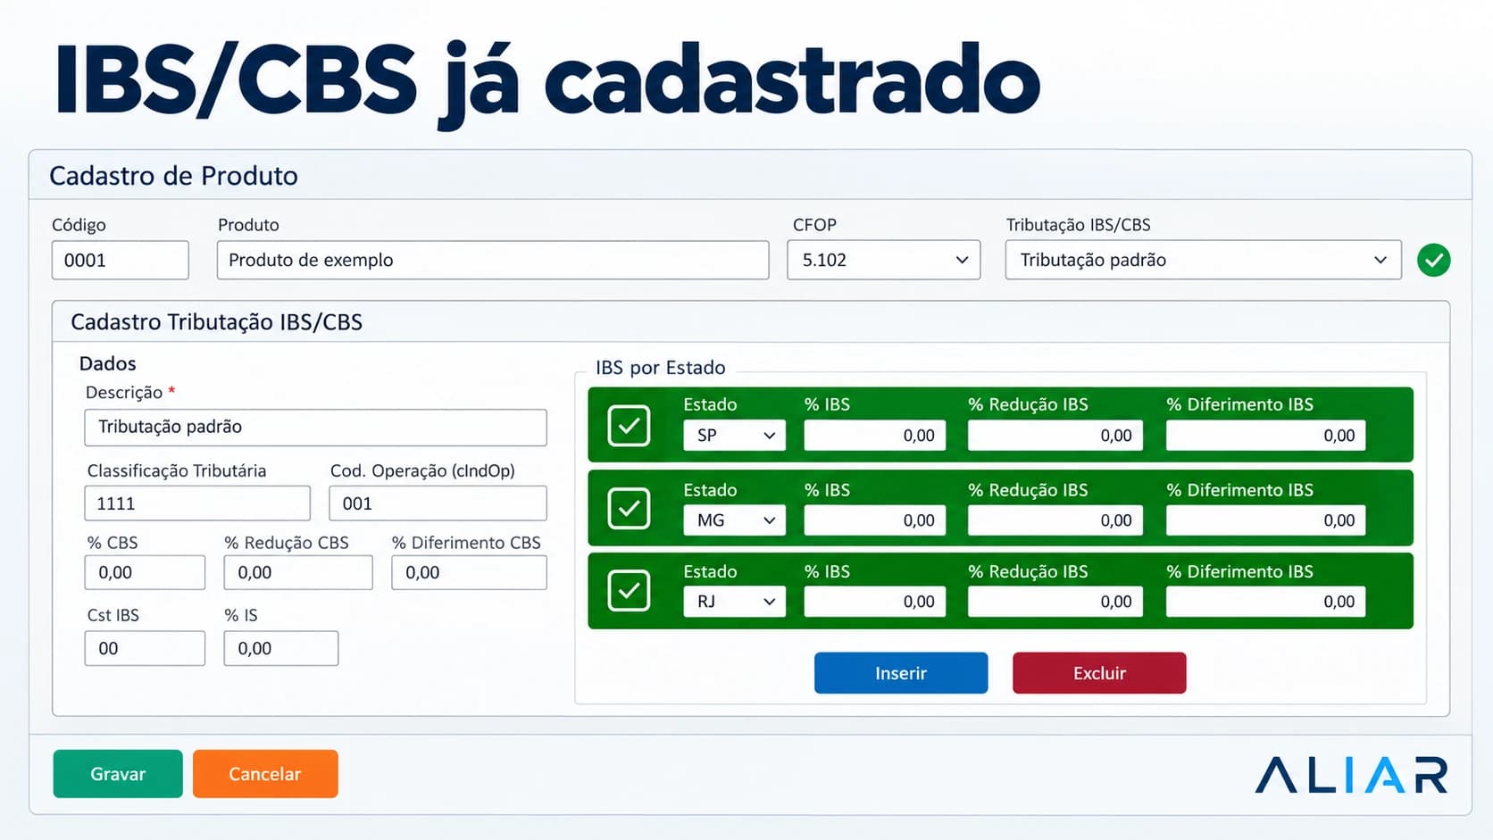
Task: Click the % IBS field in MG row
Action: (875, 520)
